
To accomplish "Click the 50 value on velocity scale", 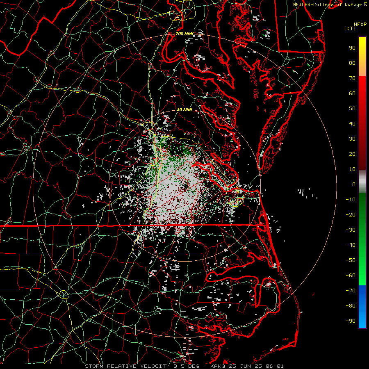I will 352,109.
